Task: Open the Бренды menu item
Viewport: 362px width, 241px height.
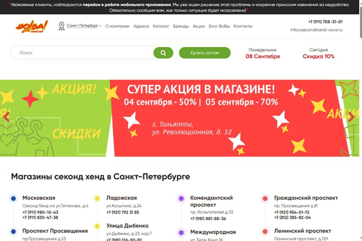Action: coord(181,26)
